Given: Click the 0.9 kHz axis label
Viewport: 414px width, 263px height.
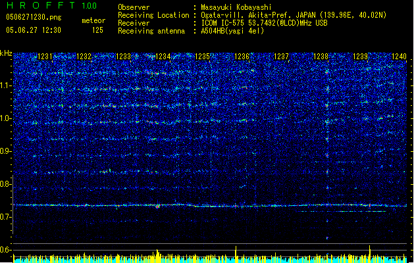Looking at the screenshot, I should [x=5, y=151].
